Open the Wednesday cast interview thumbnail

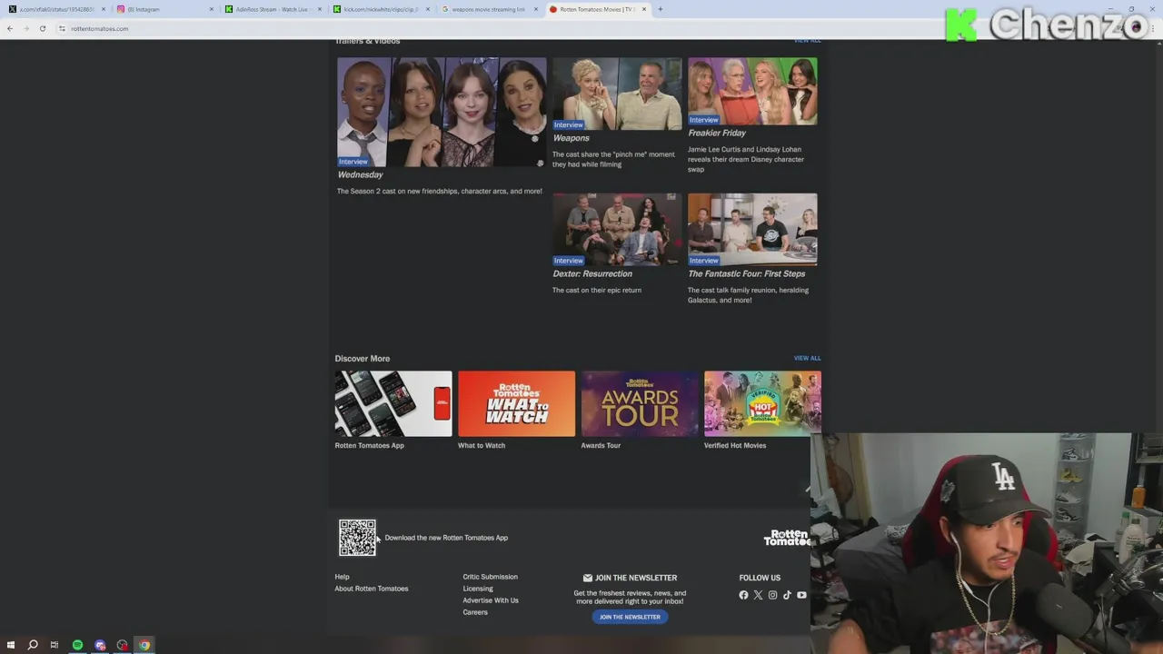[x=442, y=112]
